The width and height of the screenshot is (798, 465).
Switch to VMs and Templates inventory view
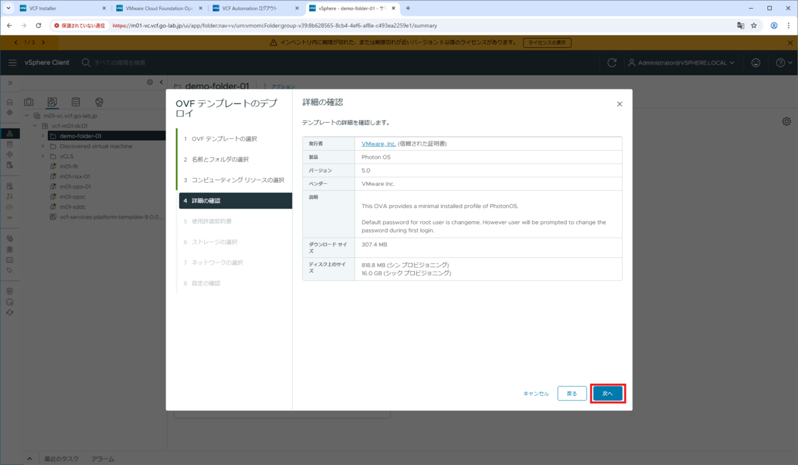coord(52,102)
